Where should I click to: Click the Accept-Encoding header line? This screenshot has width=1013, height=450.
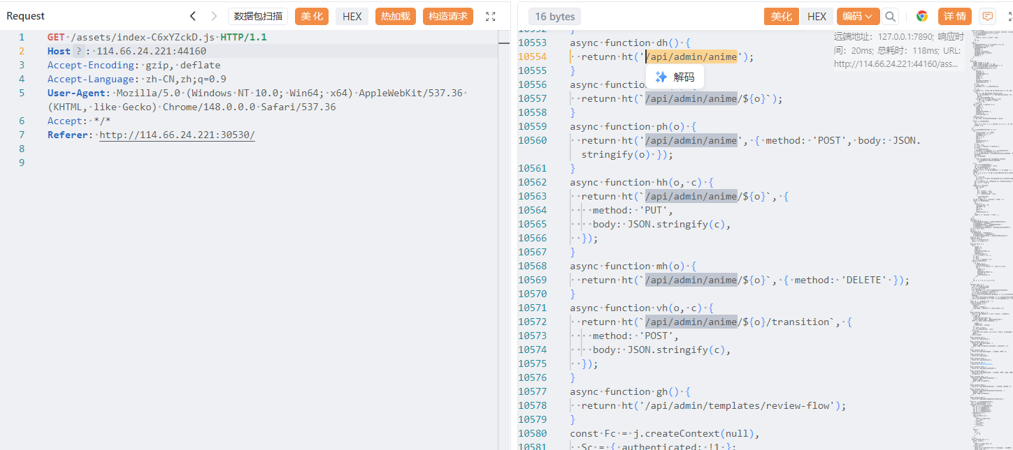134,65
